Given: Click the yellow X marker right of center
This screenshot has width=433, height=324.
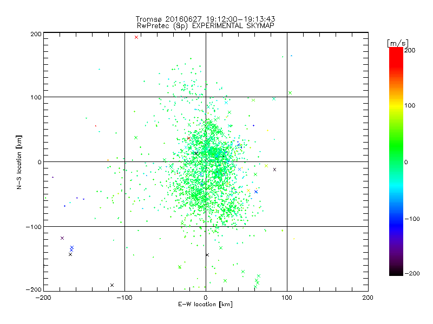Looking at the screenshot, I should pos(266,166).
